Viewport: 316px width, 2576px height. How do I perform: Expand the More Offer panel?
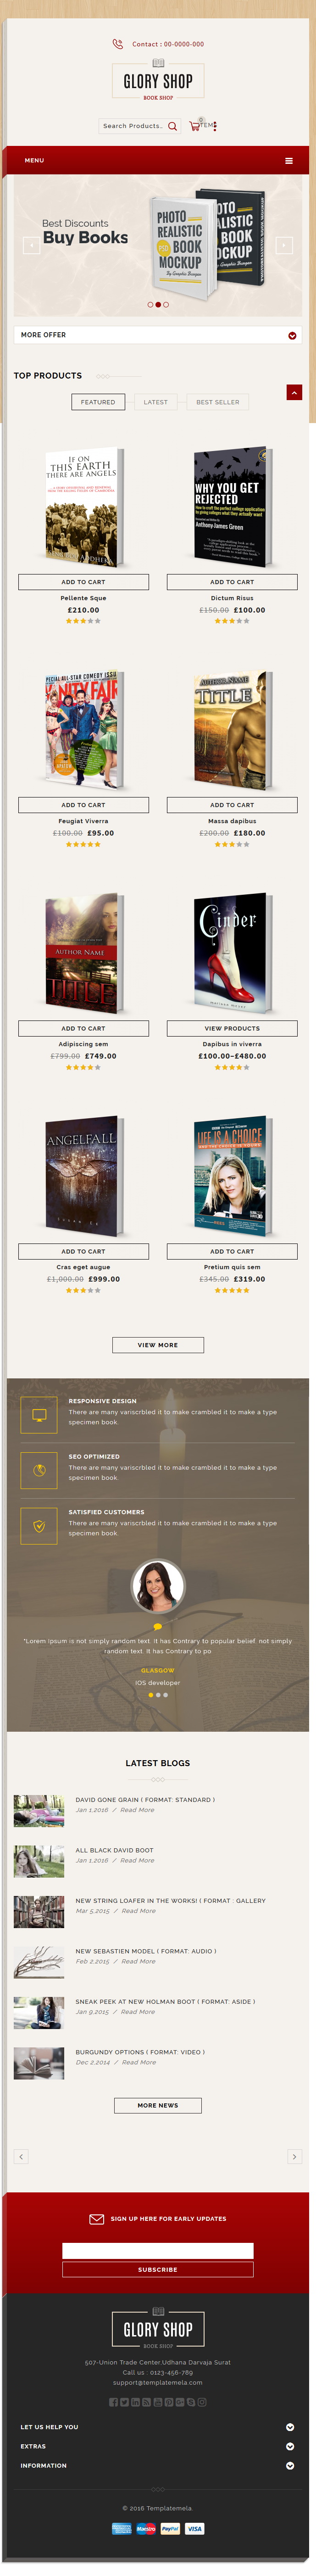(292, 335)
